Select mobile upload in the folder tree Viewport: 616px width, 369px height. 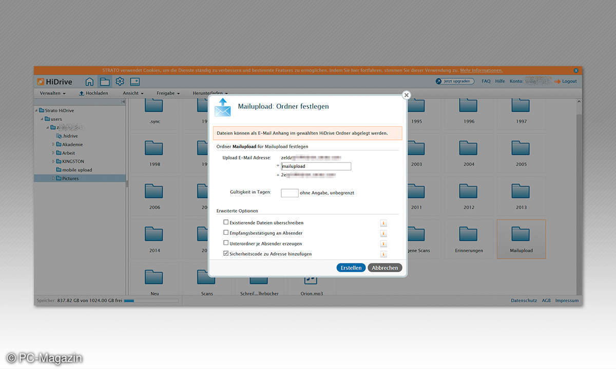tap(74, 170)
